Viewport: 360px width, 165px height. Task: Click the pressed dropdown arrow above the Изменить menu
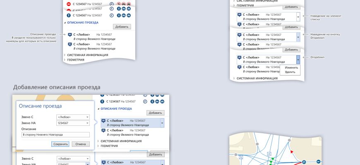[298, 59]
